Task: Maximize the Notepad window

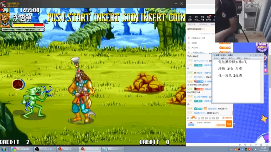Action: tap(256, 55)
